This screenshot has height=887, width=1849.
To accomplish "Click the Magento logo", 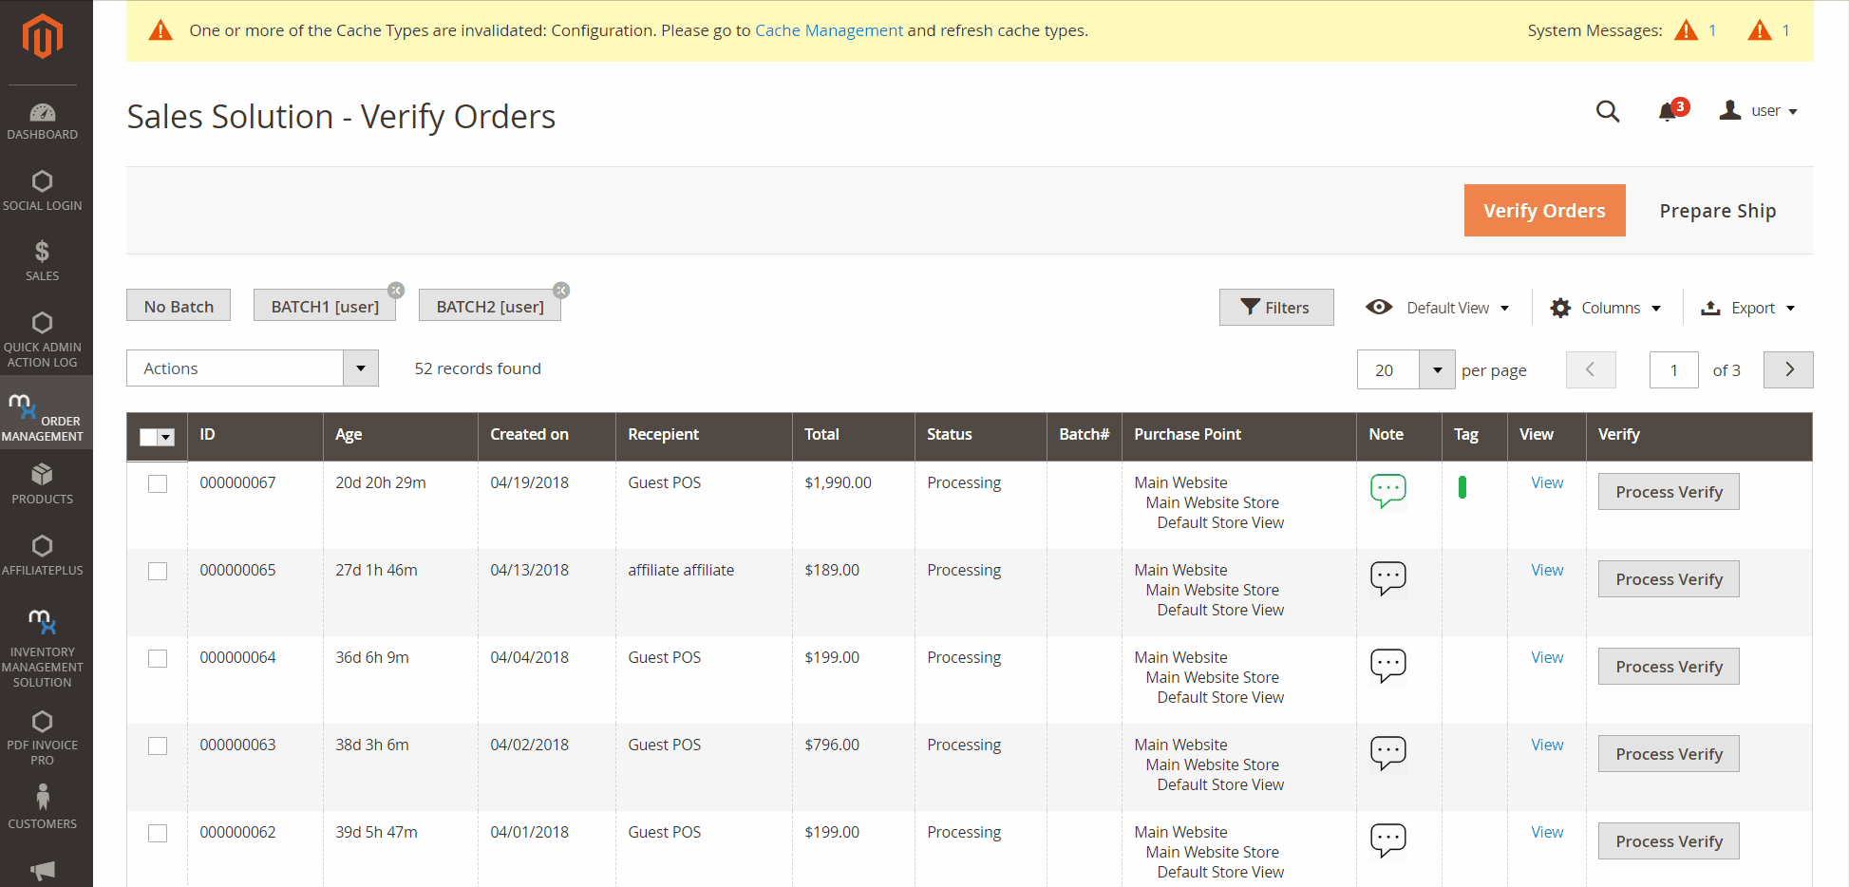I will (x=43, y=36).
